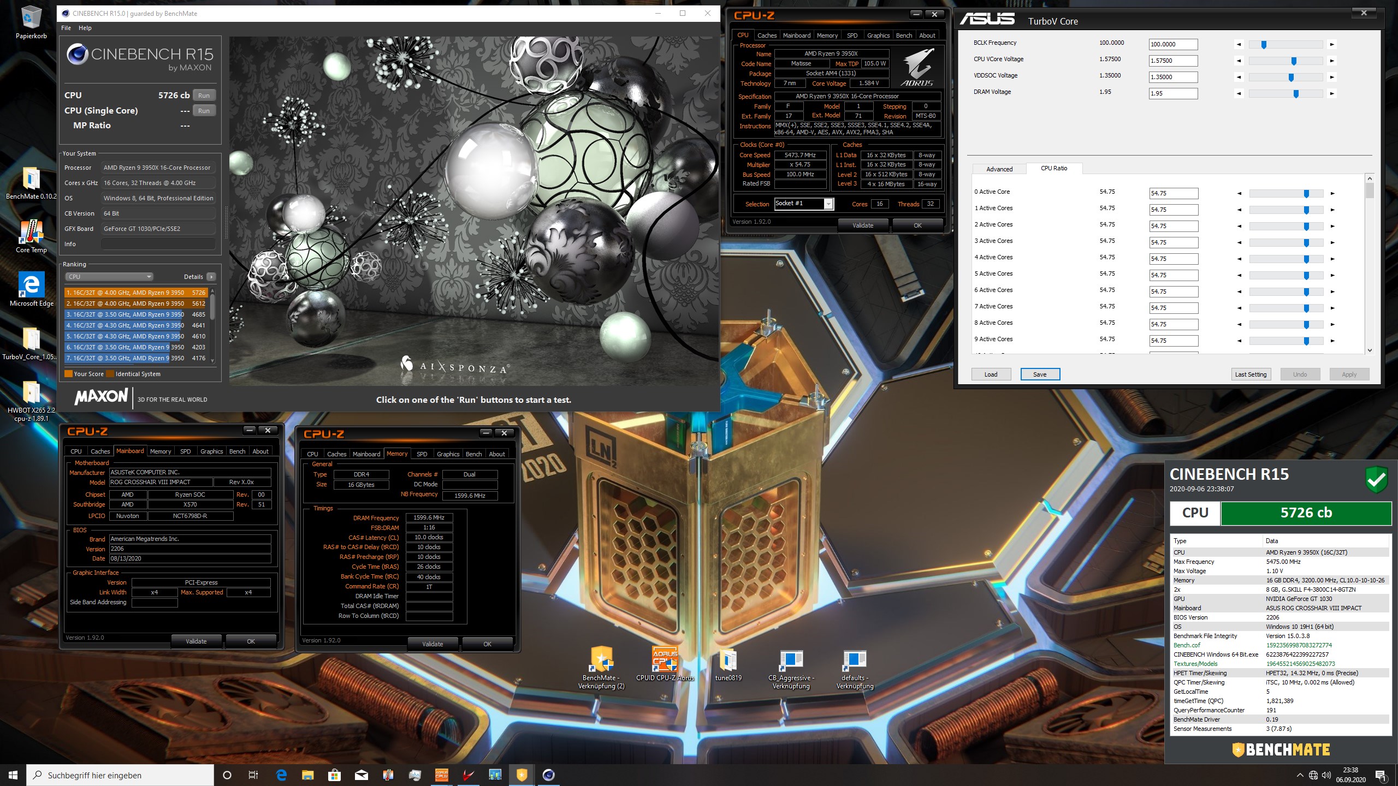Open Mail app from taskbar
1398x786 pixels.
tap(361, 775)
